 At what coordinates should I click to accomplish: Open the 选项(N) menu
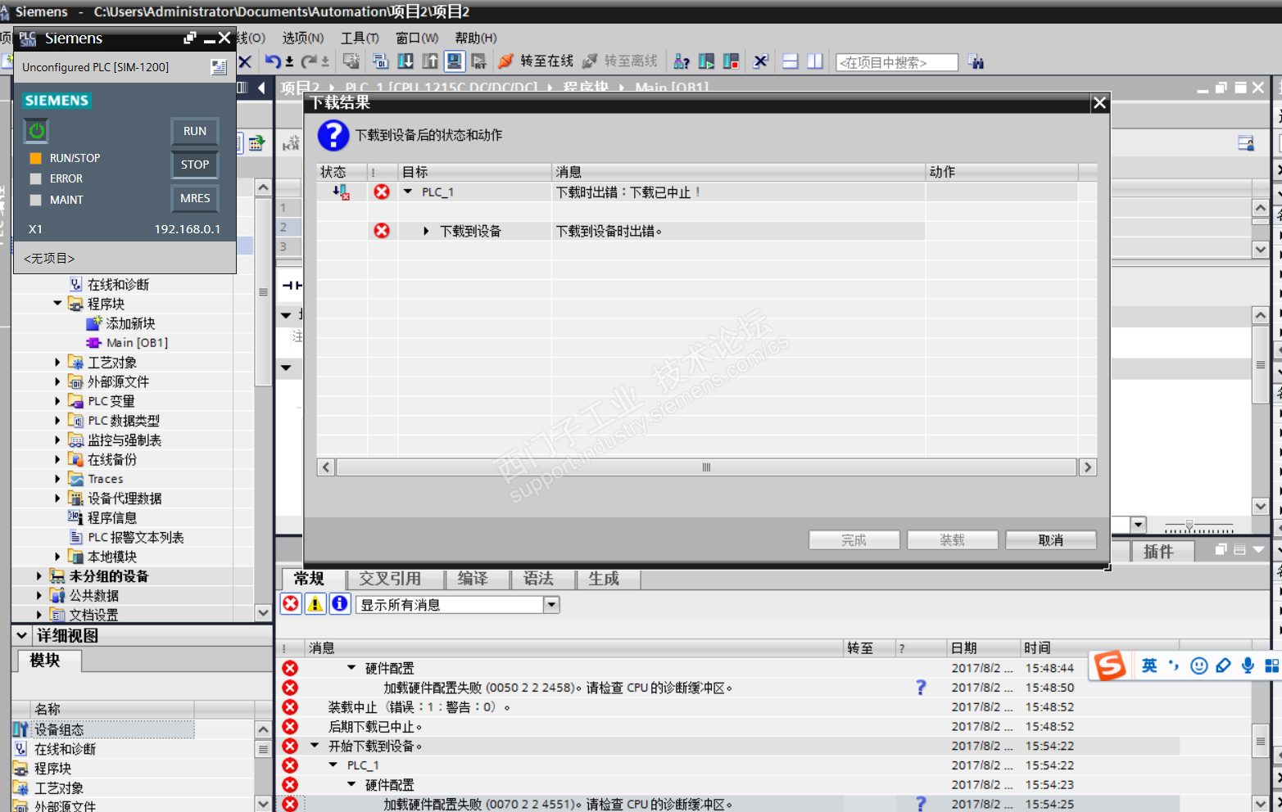303,38
